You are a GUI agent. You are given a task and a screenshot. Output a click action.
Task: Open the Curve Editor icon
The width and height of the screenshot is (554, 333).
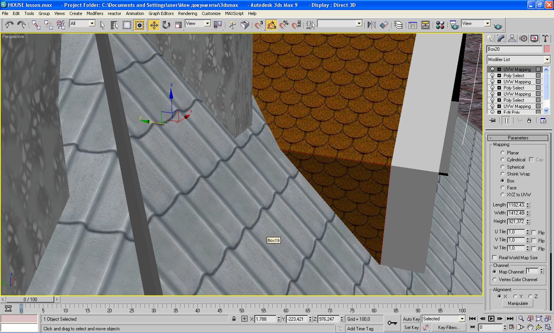click(x=413, y=25)
